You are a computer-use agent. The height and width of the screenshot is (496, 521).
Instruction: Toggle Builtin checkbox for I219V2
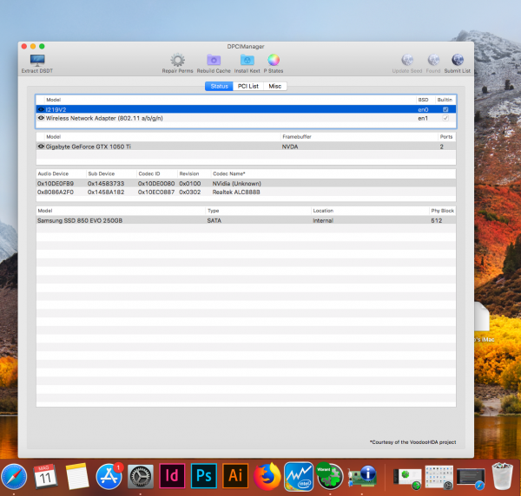coord(445,110)
